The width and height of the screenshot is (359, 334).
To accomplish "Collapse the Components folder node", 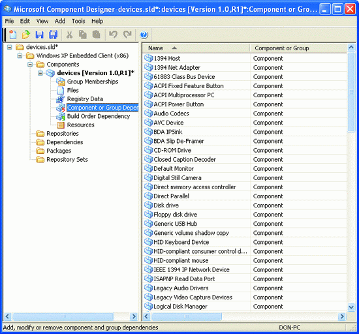I will tap(30, 65).
